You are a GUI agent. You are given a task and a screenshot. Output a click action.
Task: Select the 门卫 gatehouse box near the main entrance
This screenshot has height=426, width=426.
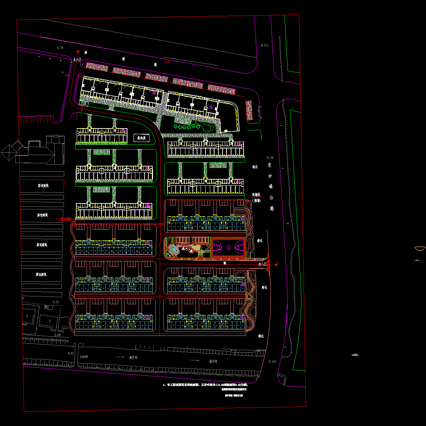point(84,103)
